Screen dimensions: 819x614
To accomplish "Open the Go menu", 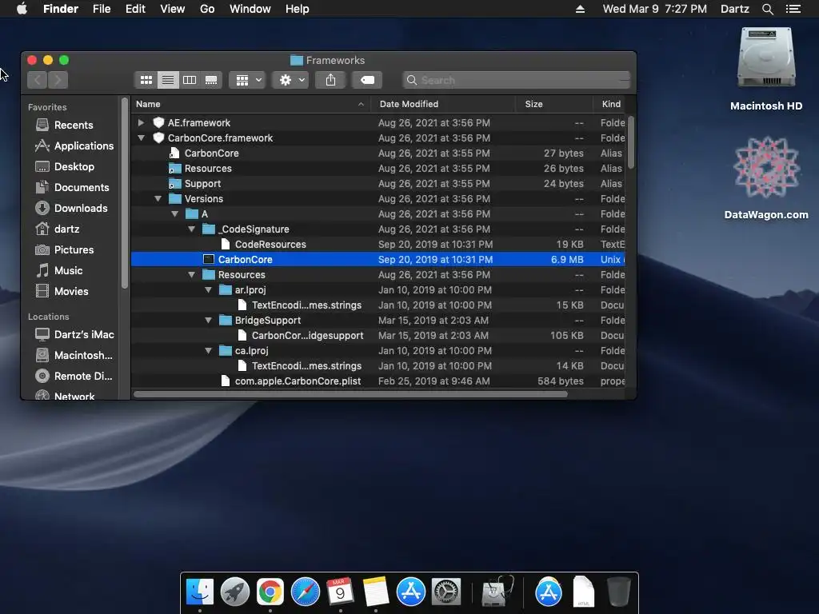I will [207, 9].
